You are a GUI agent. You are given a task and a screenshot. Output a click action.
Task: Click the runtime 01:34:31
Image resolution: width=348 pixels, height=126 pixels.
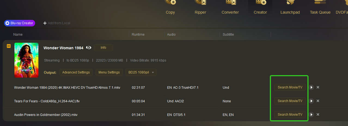coord(138,115)
